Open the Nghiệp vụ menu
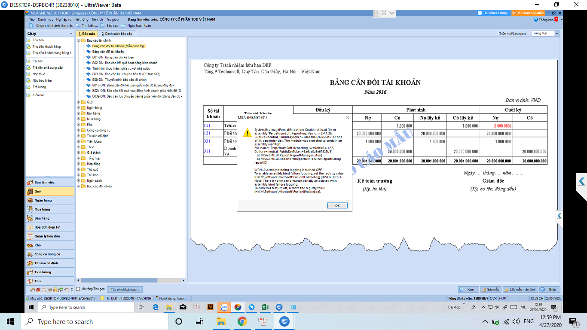Screen dimensions: 587x330 coord(64,19)
